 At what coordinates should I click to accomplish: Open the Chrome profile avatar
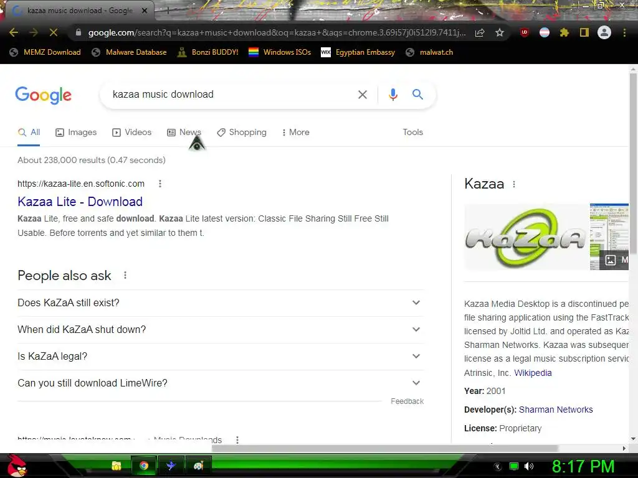pos(604,32)
